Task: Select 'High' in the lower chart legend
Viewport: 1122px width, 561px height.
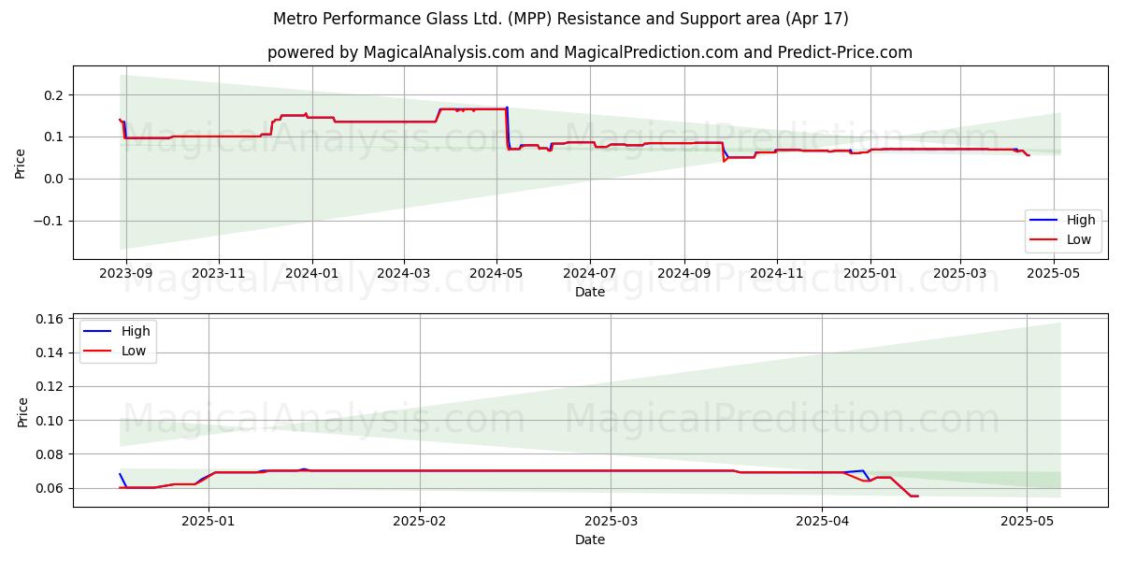Action: click(136, 332)
